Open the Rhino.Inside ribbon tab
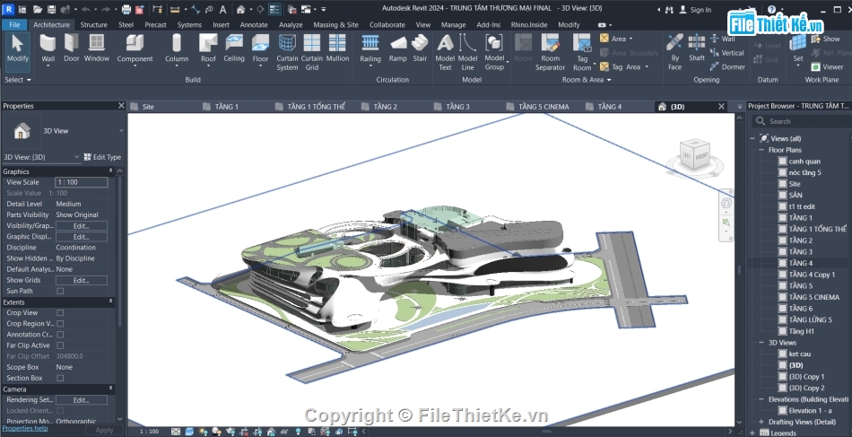Screen dimensions: 852x437 (530, 24)
